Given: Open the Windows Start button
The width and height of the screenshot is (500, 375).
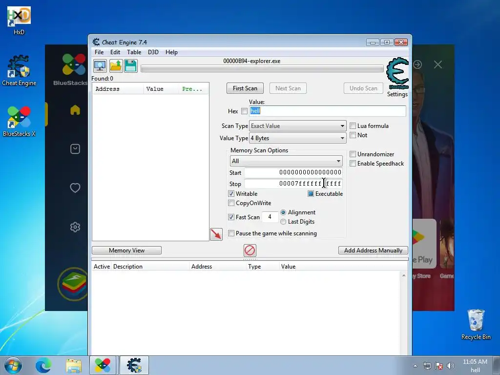Looking at the screenshot, I should [x=13, y=365].
